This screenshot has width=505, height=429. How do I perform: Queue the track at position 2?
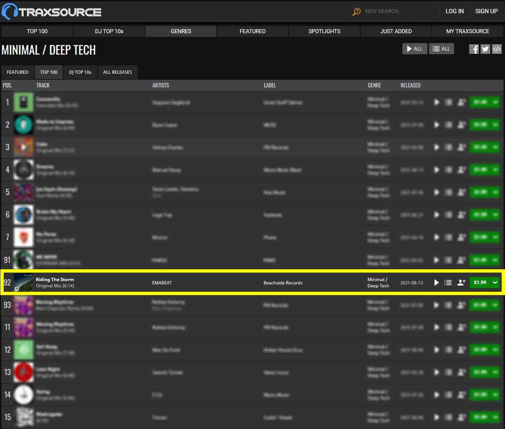coord(448,125)
